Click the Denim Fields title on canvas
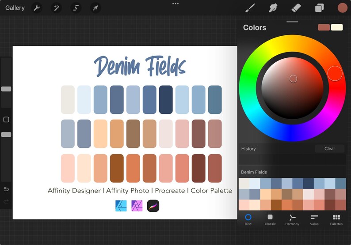The width and height of the screenshot is (351, 245). coord(140,65)
